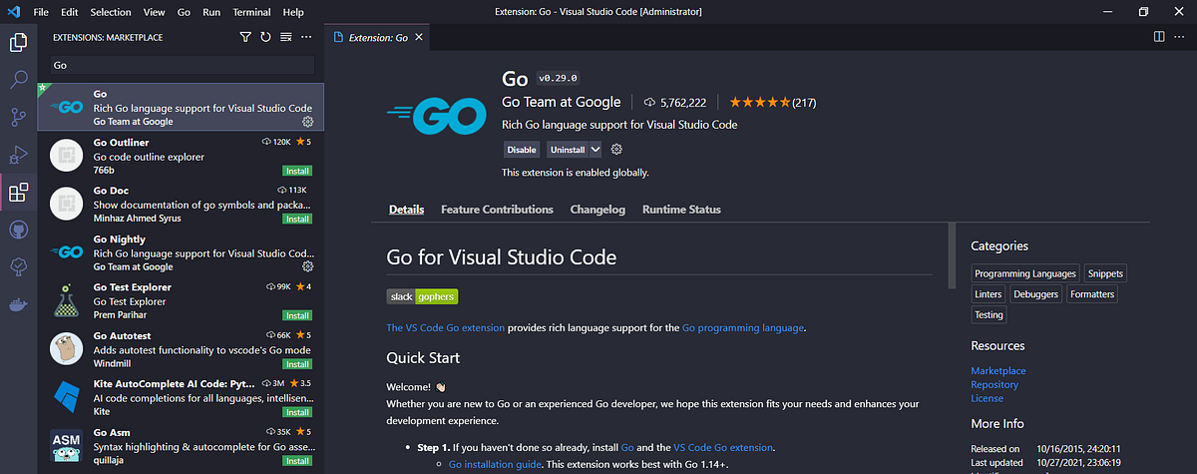1197x474 pixels.
Task: Open the Selection menu
Action: (x=110, y=12)
